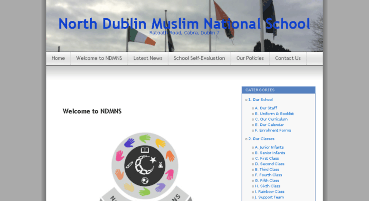
Task: Go to 'H. Sixth Class' page
Action: 269,186
